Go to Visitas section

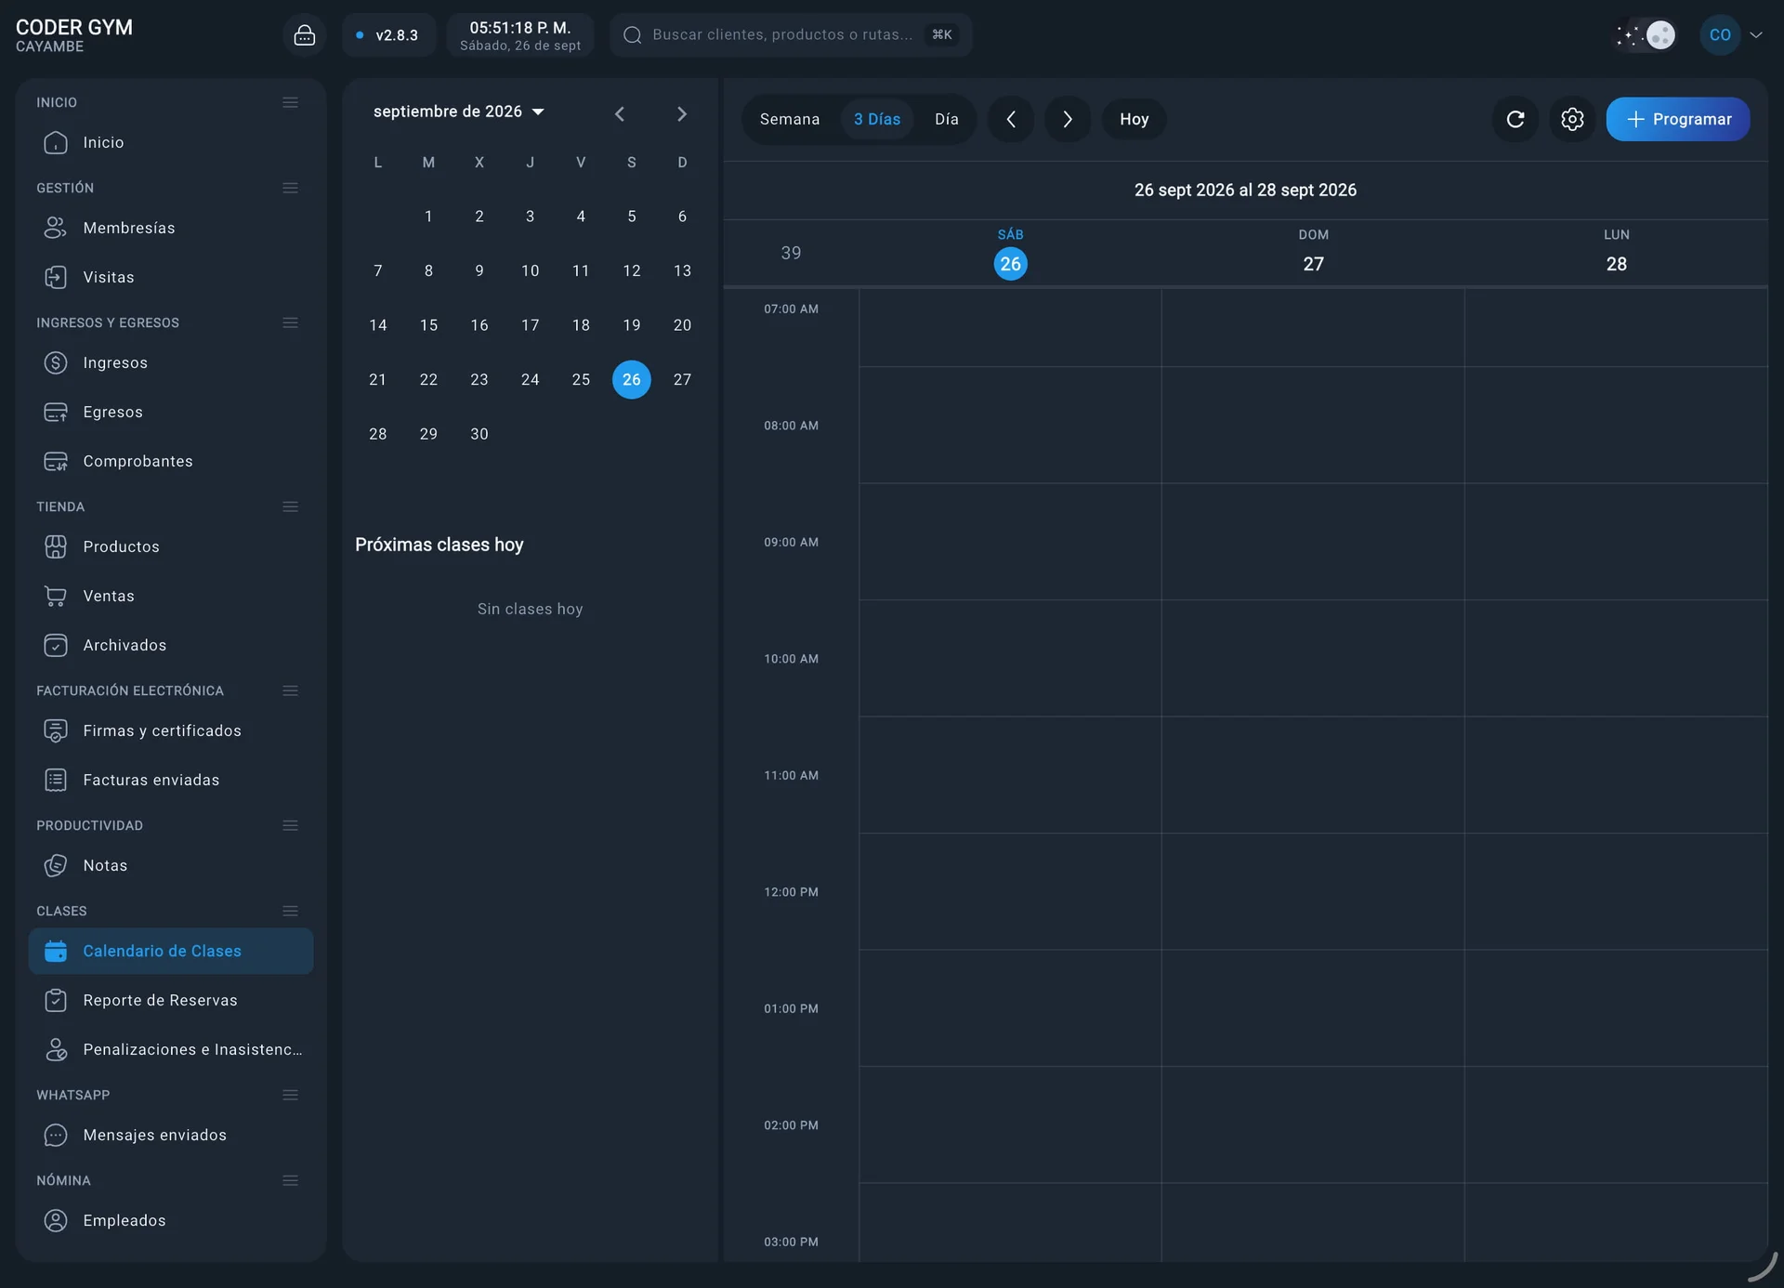coord(171,277)
